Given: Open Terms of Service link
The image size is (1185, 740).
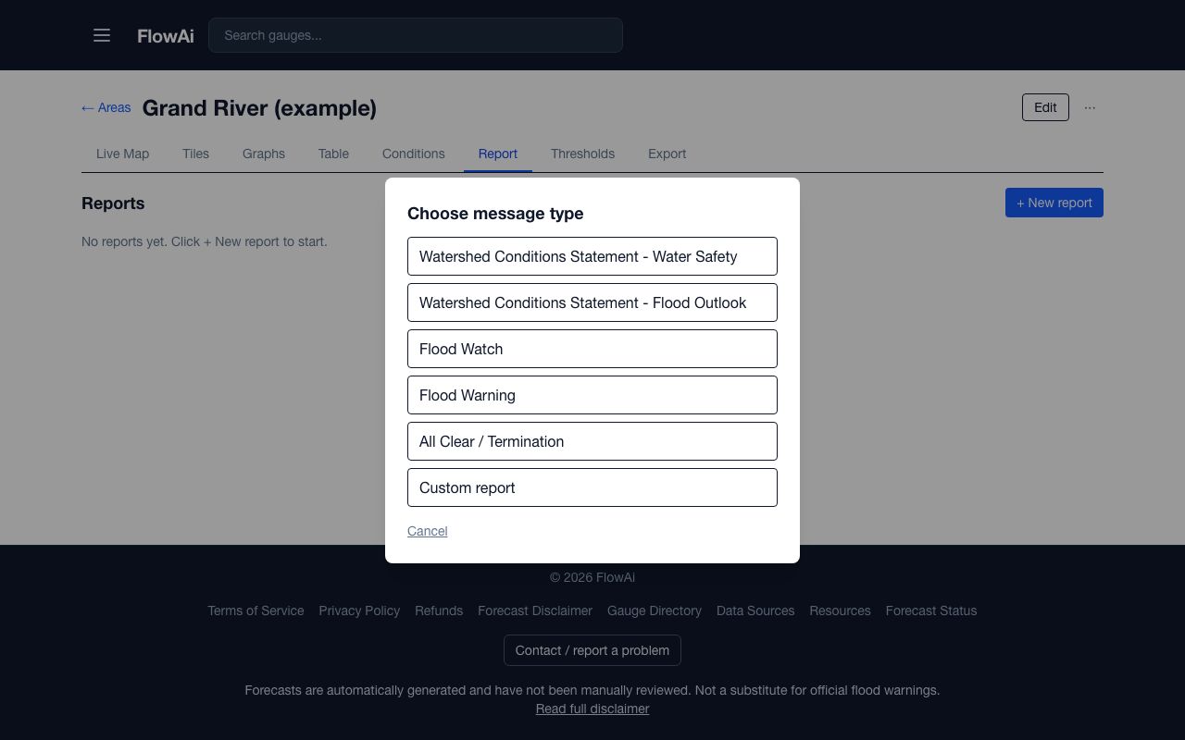Looking at the screenshot, I should (256, 610).
